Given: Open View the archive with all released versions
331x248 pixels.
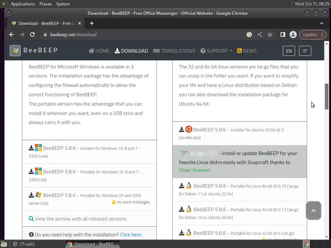Looking at the screenshot, I should (80, 219).
